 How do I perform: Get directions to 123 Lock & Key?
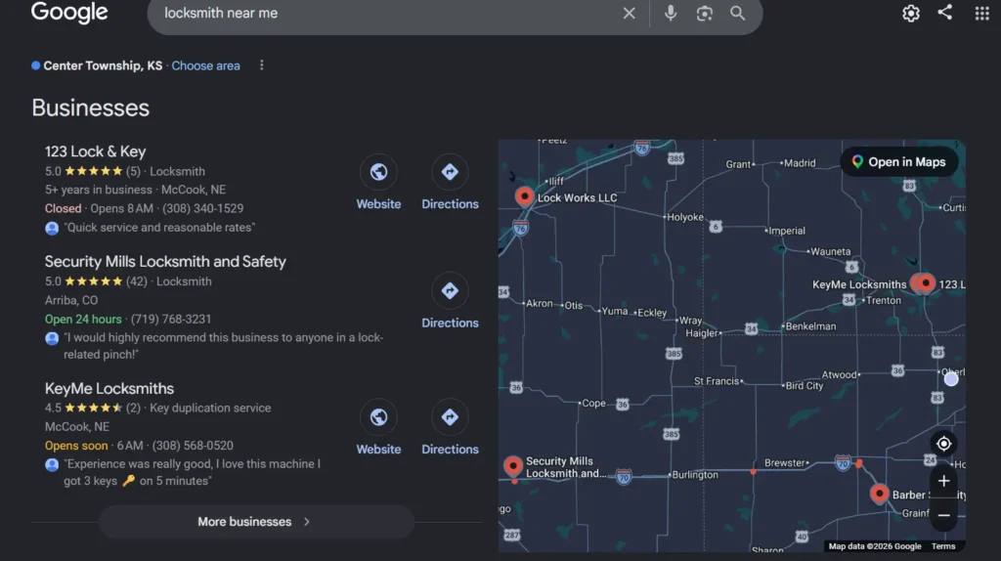pyautogui.click(x=450, y=172)
